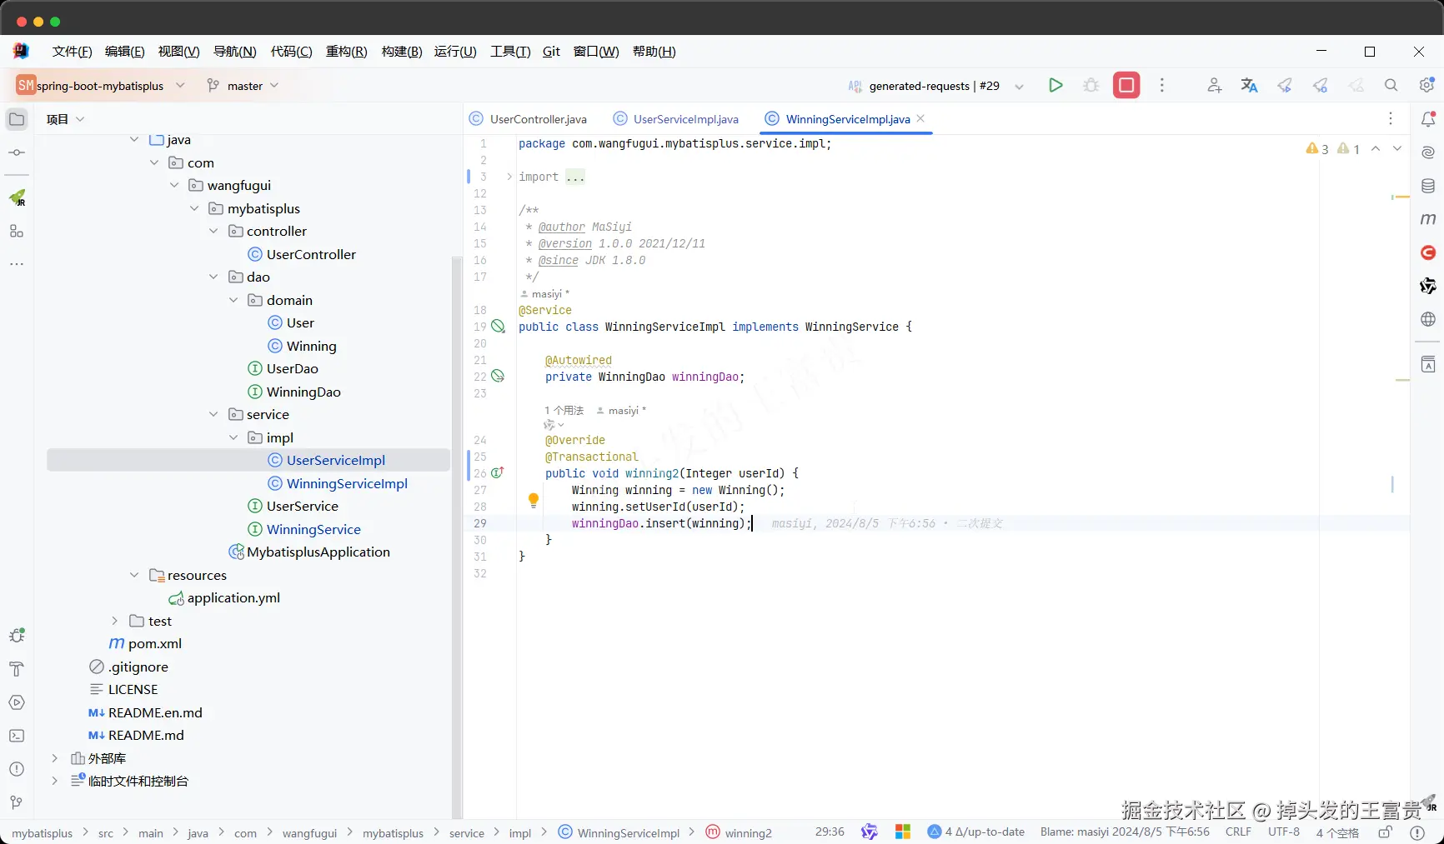The width and height of the screenshot is (1444, 844).
Task: Open the globe icon tool window in right sidebar
Action: pyautogui.click(x=1428, y=319)
